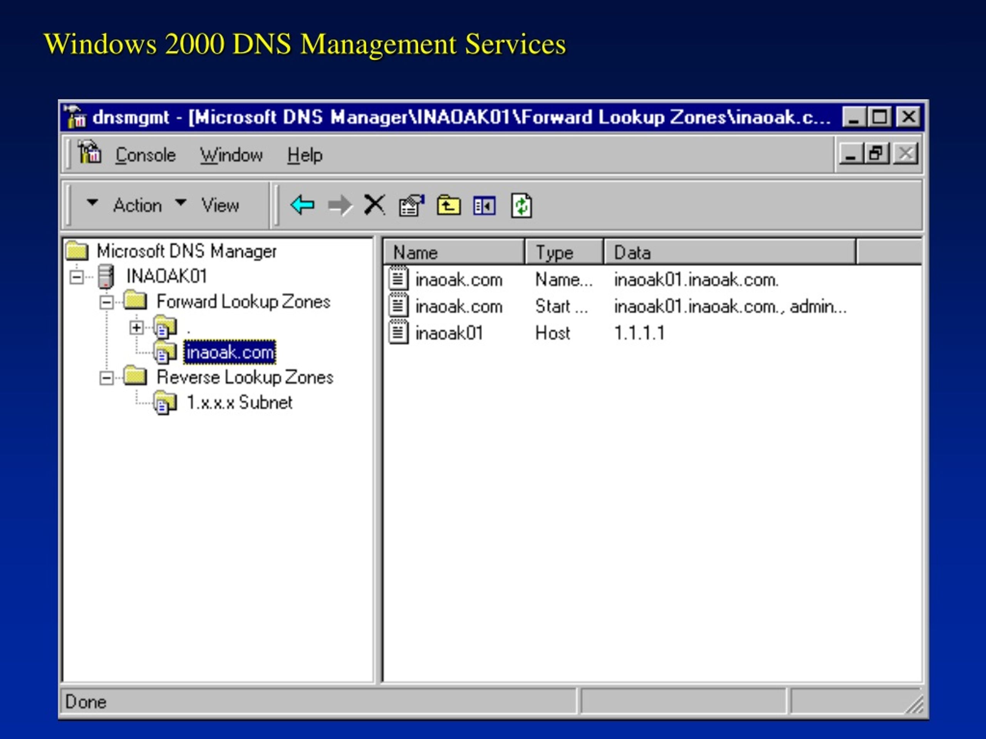Click data 'inaoak01.inaoak.com., admin...' cell
The width and height of the screenshot is (986, 739).
[730, 306]
